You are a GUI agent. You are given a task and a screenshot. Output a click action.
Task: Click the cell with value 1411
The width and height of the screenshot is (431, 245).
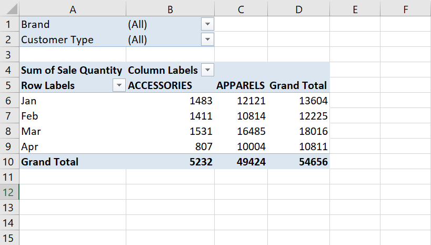[x=170, y=116]
